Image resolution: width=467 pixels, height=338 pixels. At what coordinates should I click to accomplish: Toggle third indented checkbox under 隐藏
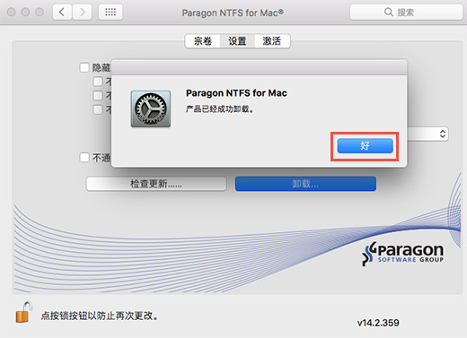(98, 109)
